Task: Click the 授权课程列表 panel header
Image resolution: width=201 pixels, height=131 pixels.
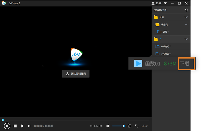Action: [x=160, y=10]
